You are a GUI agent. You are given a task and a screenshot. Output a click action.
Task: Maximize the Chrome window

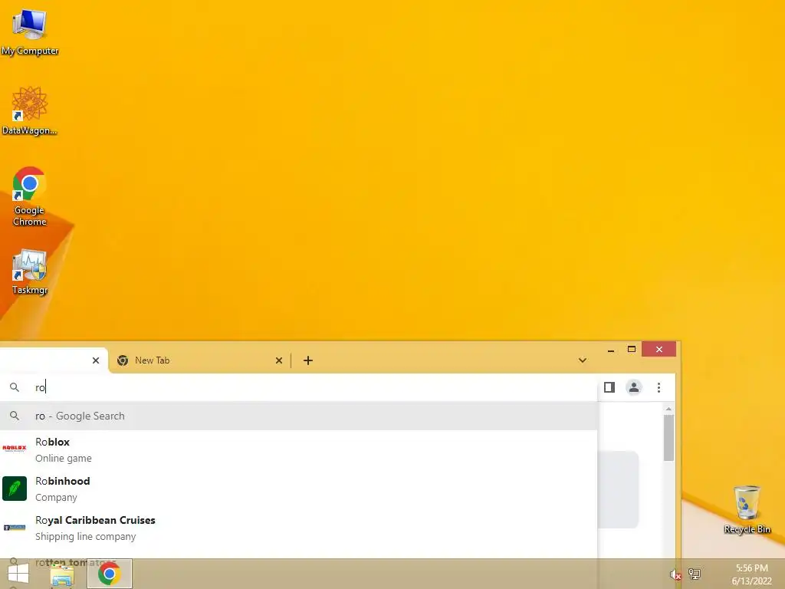(x=632, y=349)
